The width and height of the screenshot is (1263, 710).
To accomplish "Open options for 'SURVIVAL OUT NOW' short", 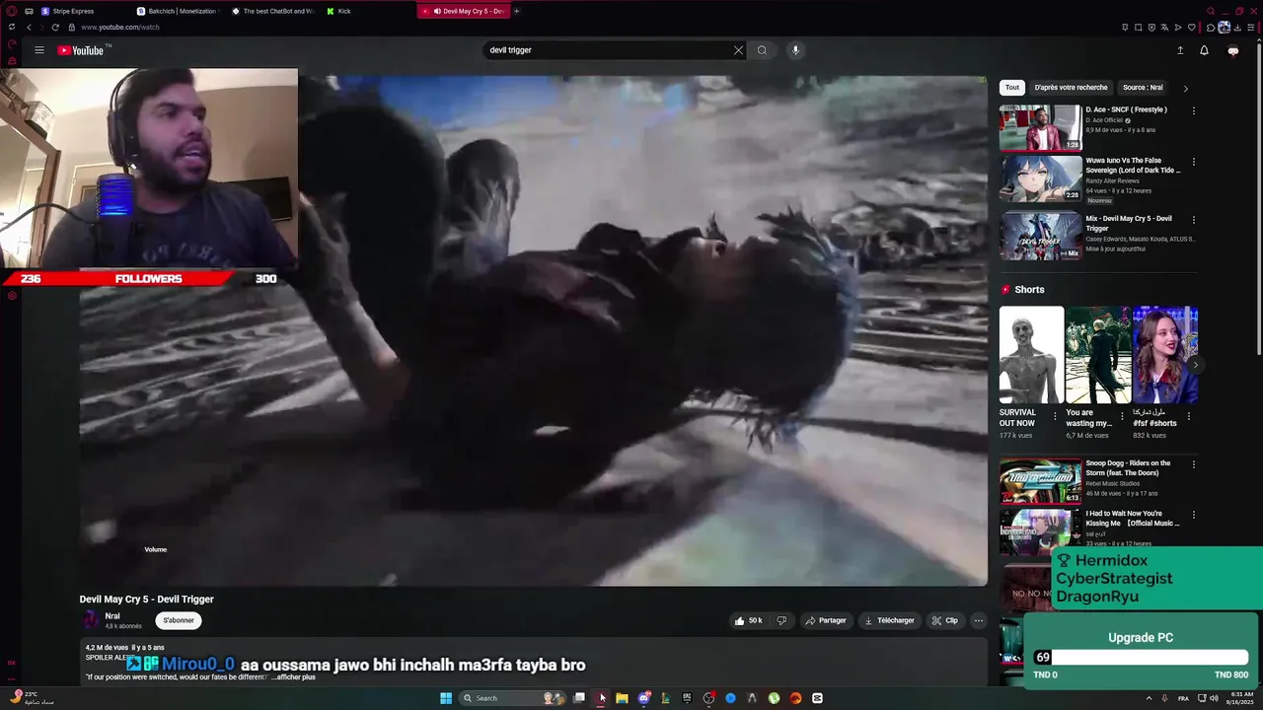I will 1055,416.
